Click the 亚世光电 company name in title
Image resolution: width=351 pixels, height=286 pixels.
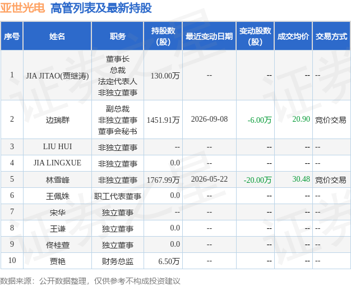coord(22,8)
